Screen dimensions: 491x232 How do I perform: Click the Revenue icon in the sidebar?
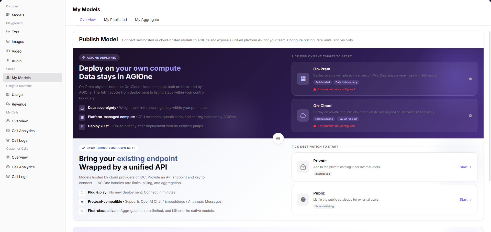[x=8, y=104]
